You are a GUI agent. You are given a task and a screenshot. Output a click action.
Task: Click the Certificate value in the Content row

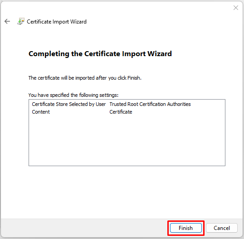click(121, 112)
